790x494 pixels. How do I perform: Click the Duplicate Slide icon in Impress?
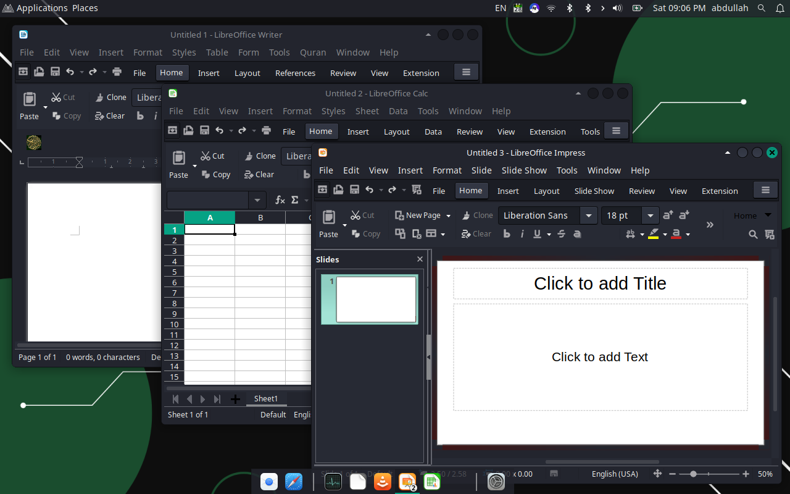click(401, 234)
